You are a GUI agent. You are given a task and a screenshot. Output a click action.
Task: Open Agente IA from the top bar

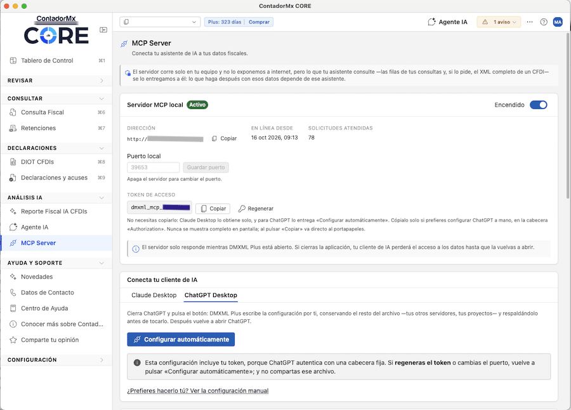coord(447,22)
